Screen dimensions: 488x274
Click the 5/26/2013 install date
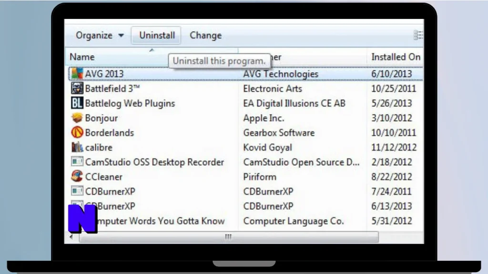(392, 103)
